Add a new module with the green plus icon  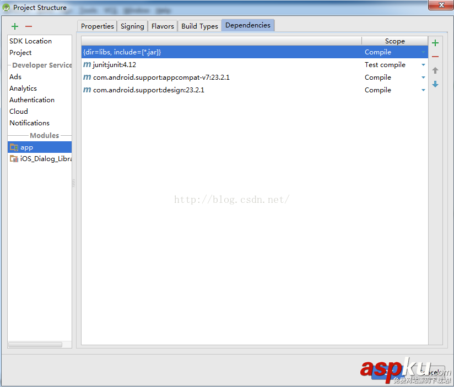coord(14,26)
